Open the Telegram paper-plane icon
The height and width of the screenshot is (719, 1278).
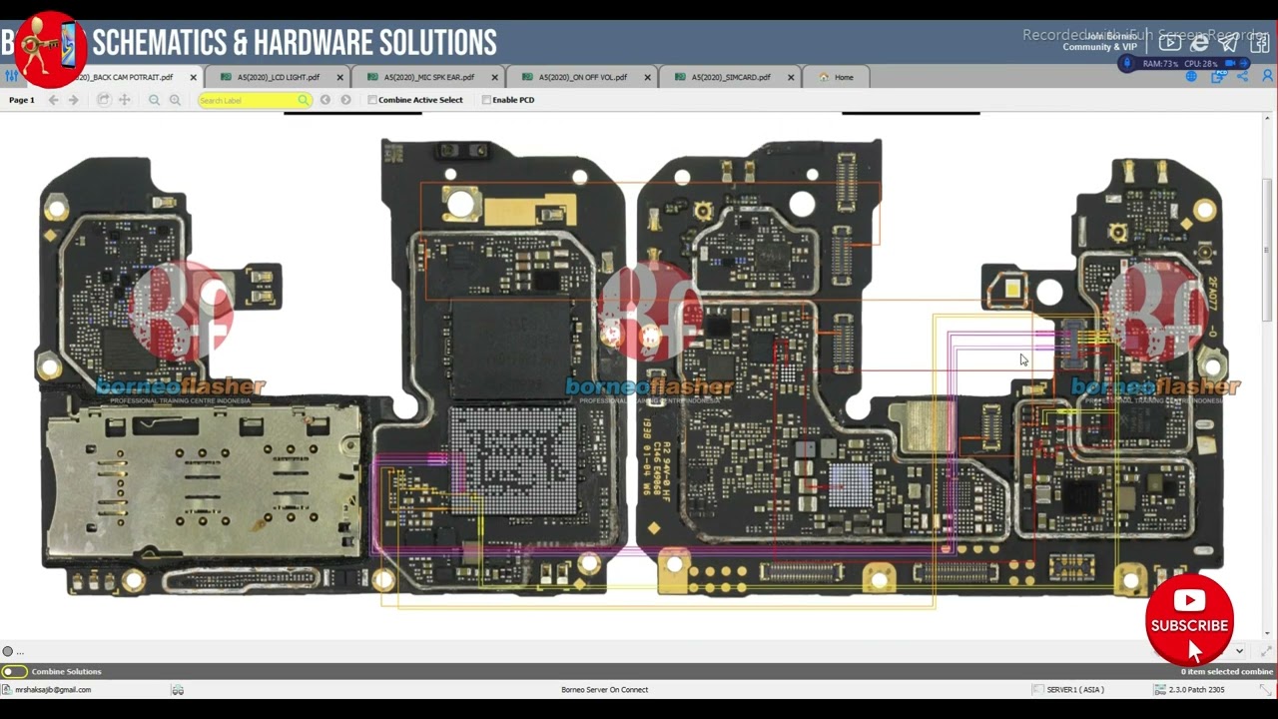coord(1229,43)
